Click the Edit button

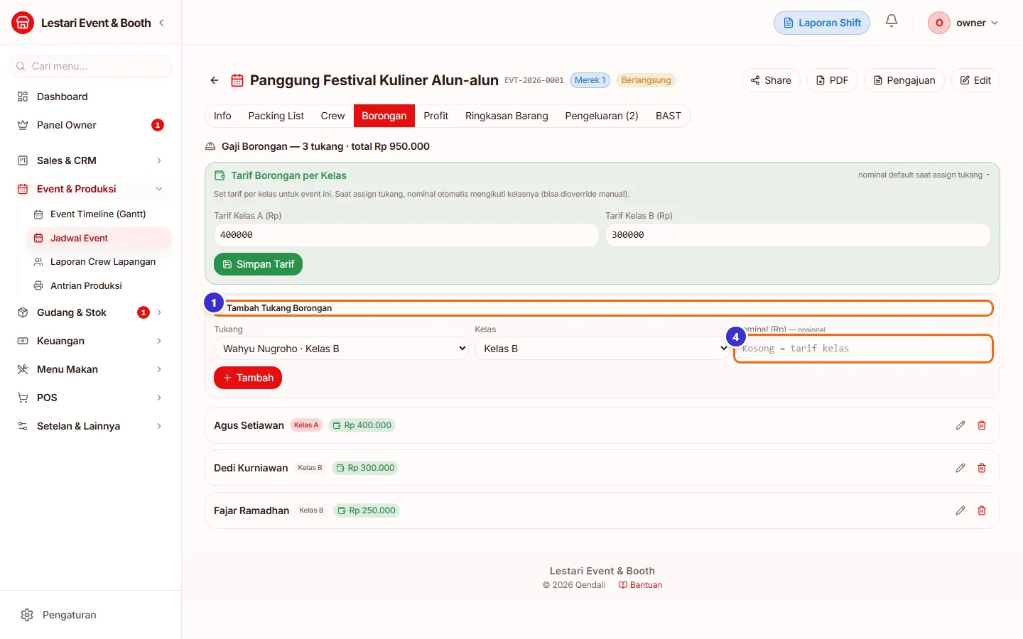975,80
